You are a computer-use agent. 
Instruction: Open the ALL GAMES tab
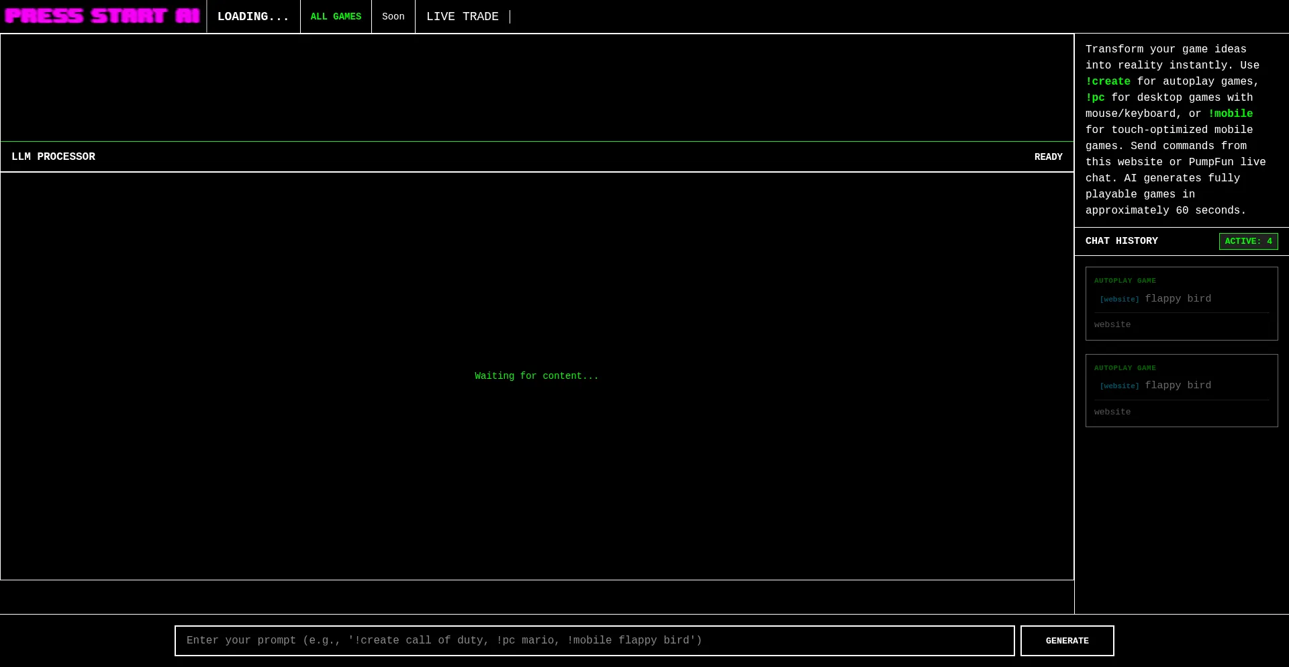tap(336, 17)
